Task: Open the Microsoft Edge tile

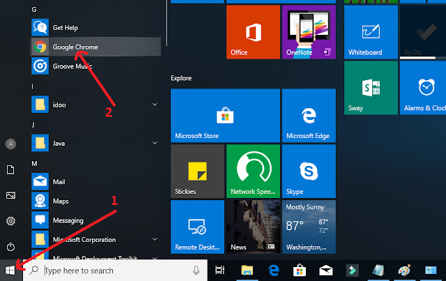Action: [x=309, y=115]
